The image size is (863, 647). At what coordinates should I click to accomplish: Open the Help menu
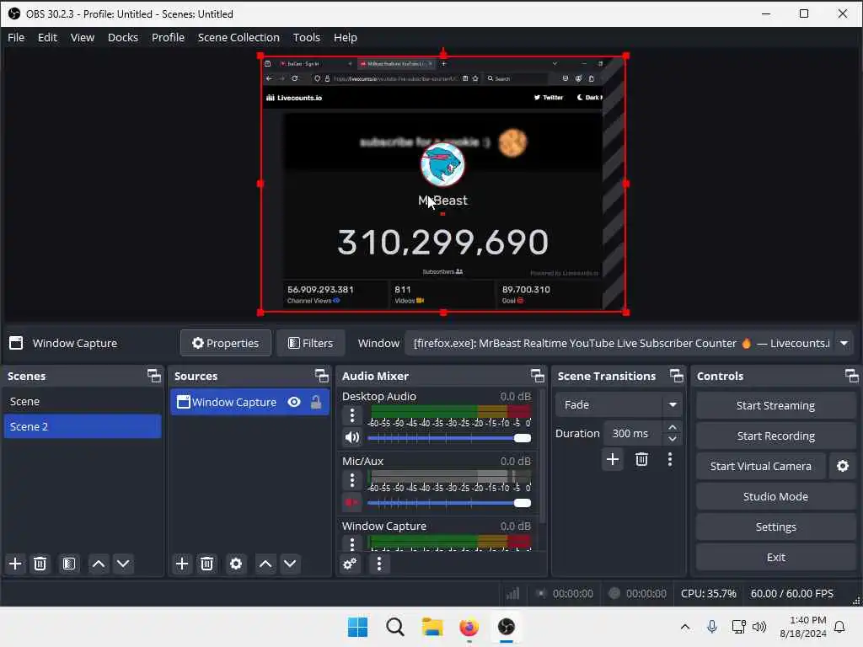(345, 37)
